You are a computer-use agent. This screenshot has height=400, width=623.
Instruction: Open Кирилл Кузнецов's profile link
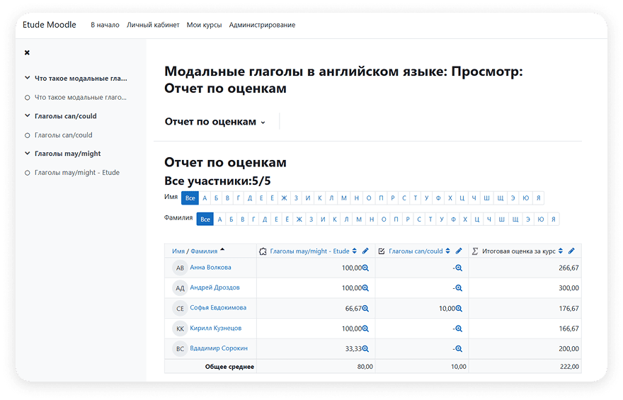click(x=215, y=328)
